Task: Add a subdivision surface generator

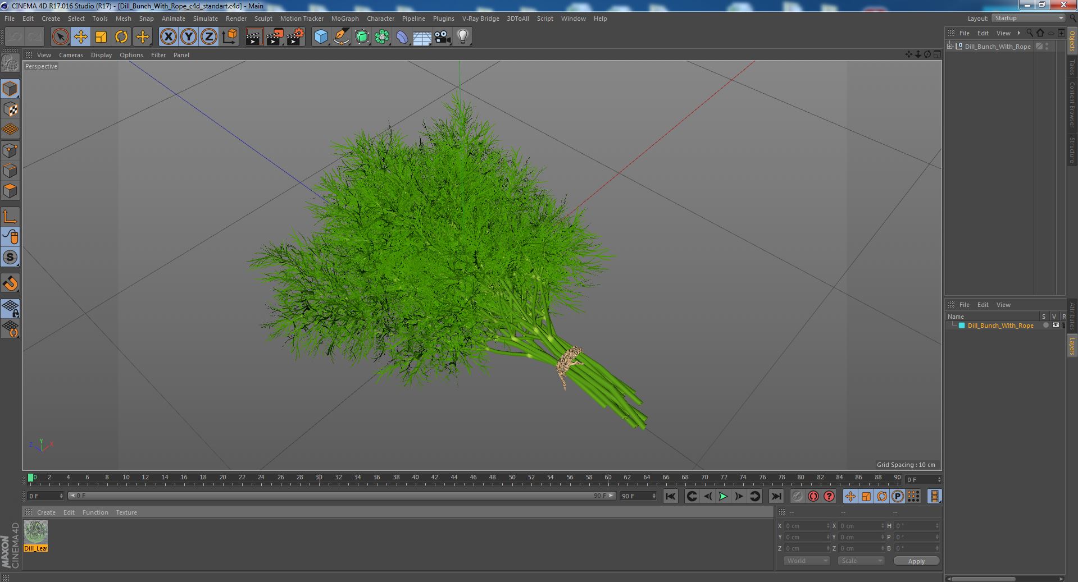Action: point(362,37)
